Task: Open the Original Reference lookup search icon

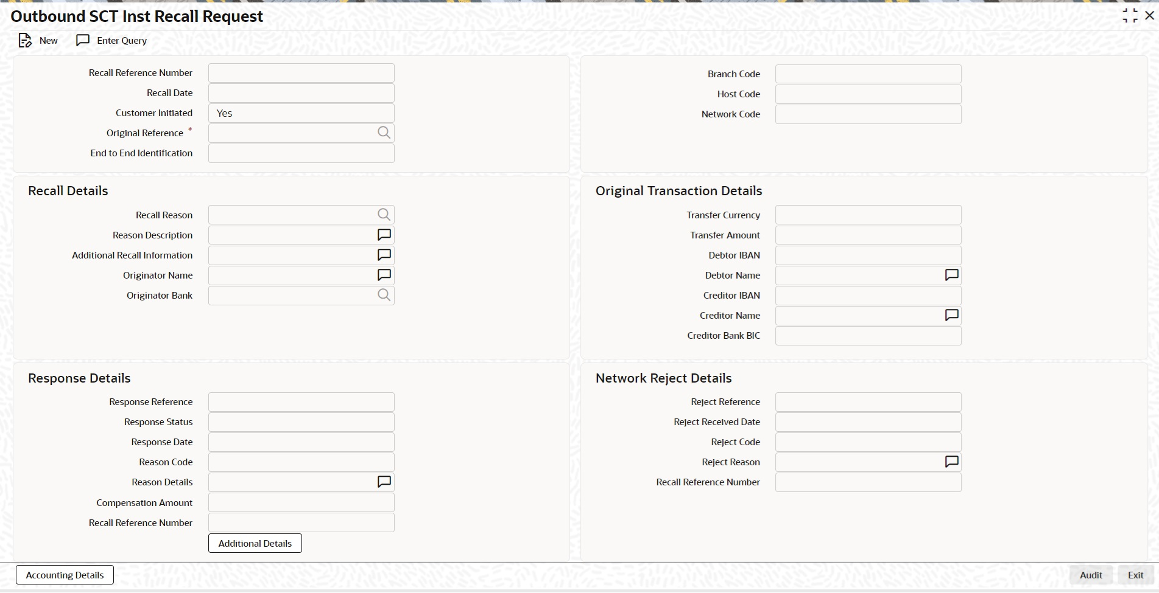Action: click(384, 133)
